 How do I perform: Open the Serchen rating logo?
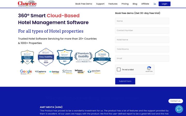pyautogui.click(x=94, y=72)
